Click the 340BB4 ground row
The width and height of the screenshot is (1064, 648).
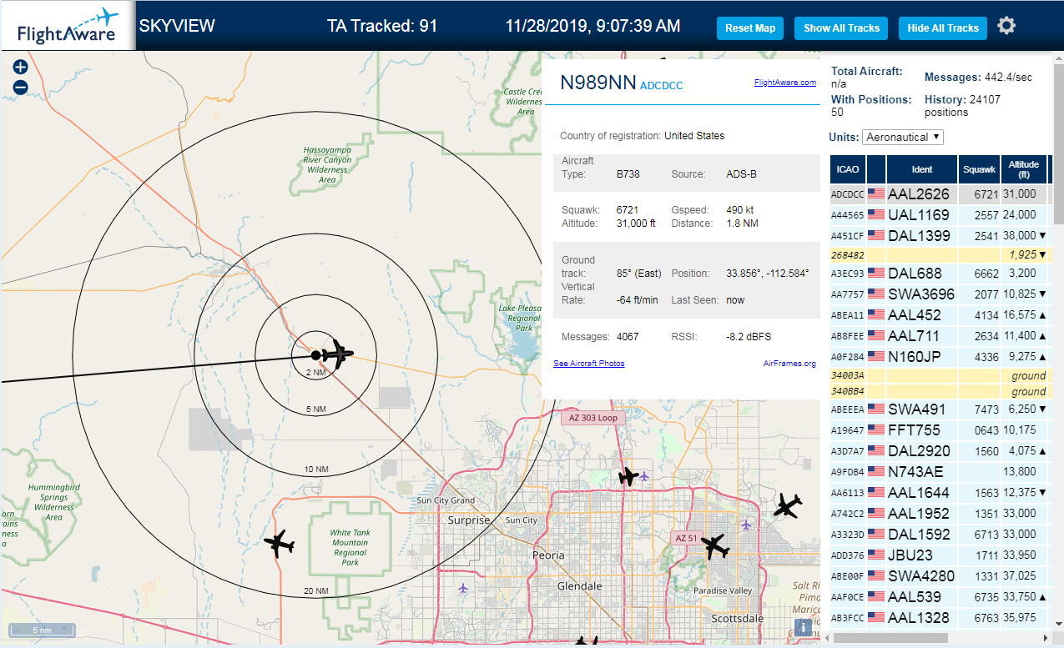coord(939,392)
